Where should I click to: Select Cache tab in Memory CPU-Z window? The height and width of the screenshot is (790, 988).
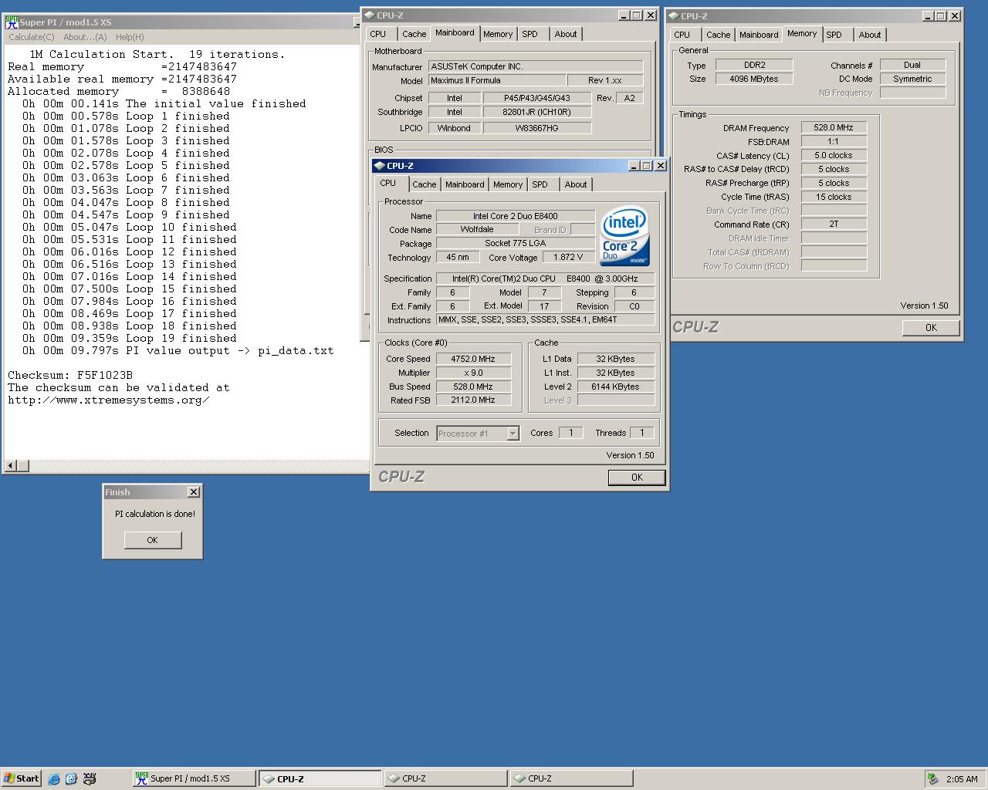click(719, 35)
